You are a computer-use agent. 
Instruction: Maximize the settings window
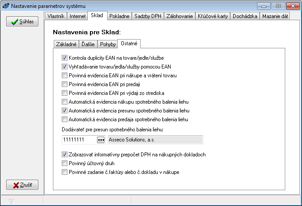[278, 6]
